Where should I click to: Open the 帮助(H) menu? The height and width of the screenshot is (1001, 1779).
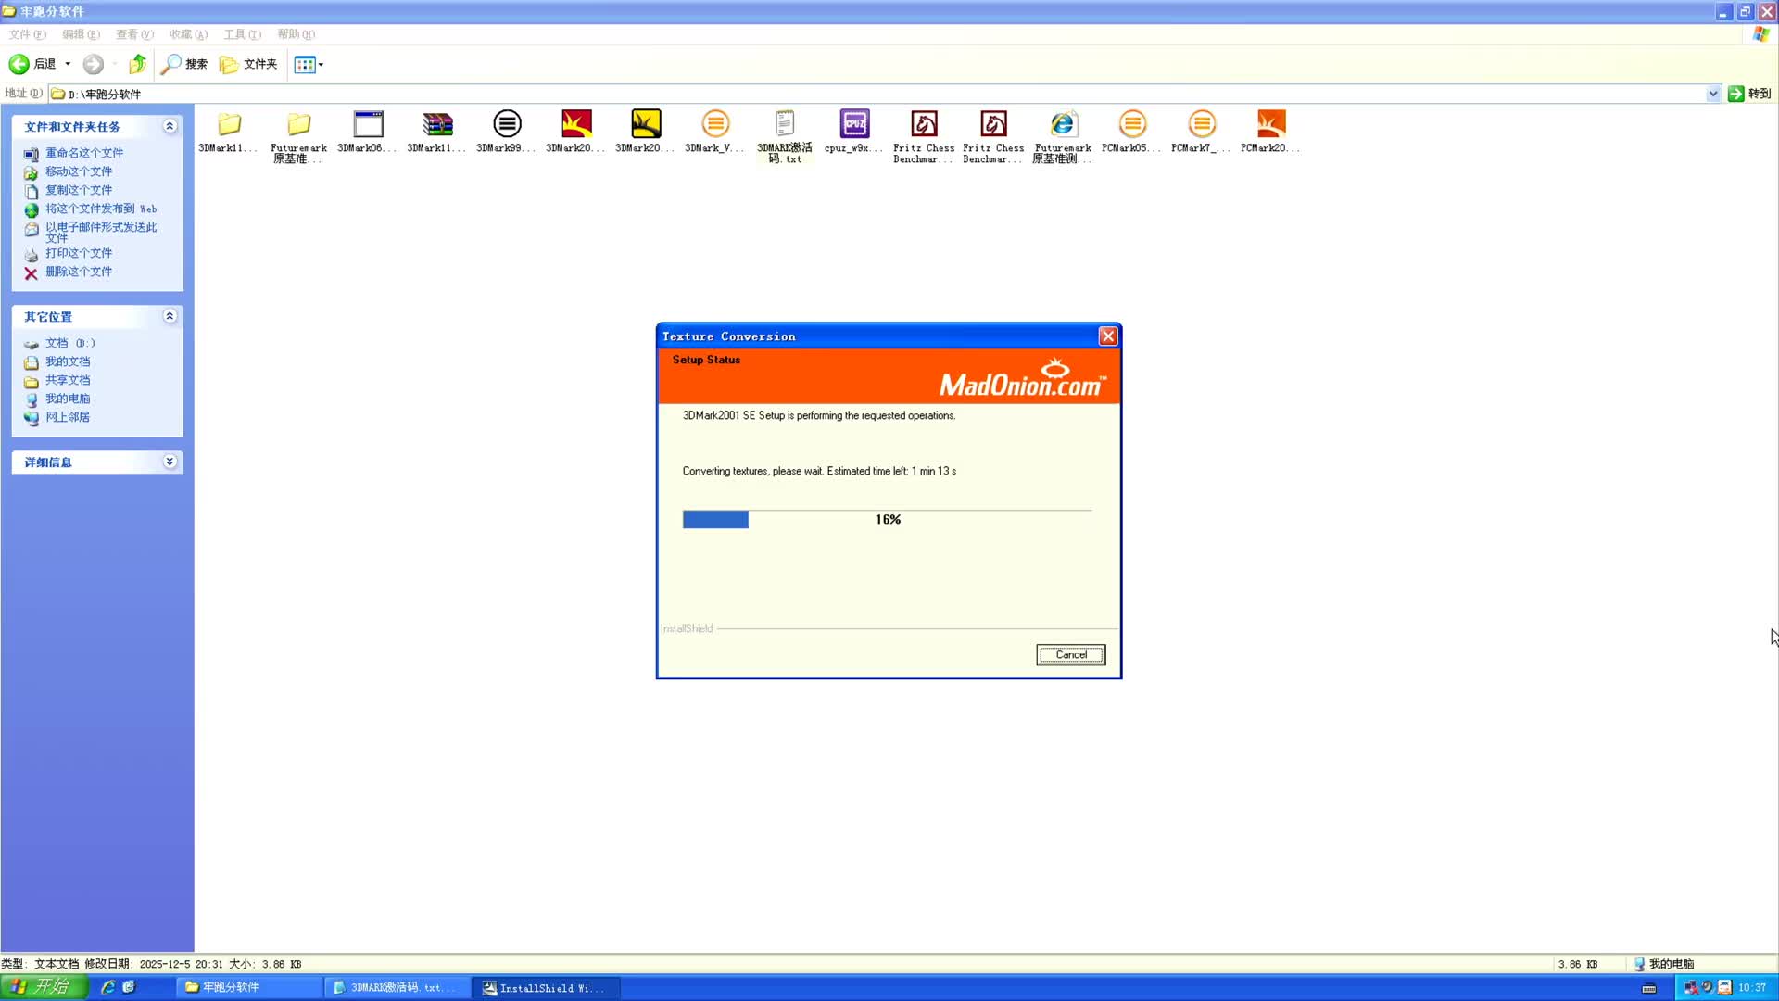coord(296,34)
